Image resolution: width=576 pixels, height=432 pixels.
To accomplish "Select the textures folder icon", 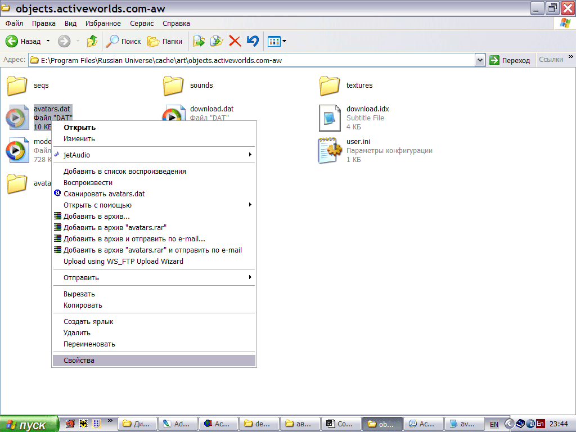I will [330, 85].
